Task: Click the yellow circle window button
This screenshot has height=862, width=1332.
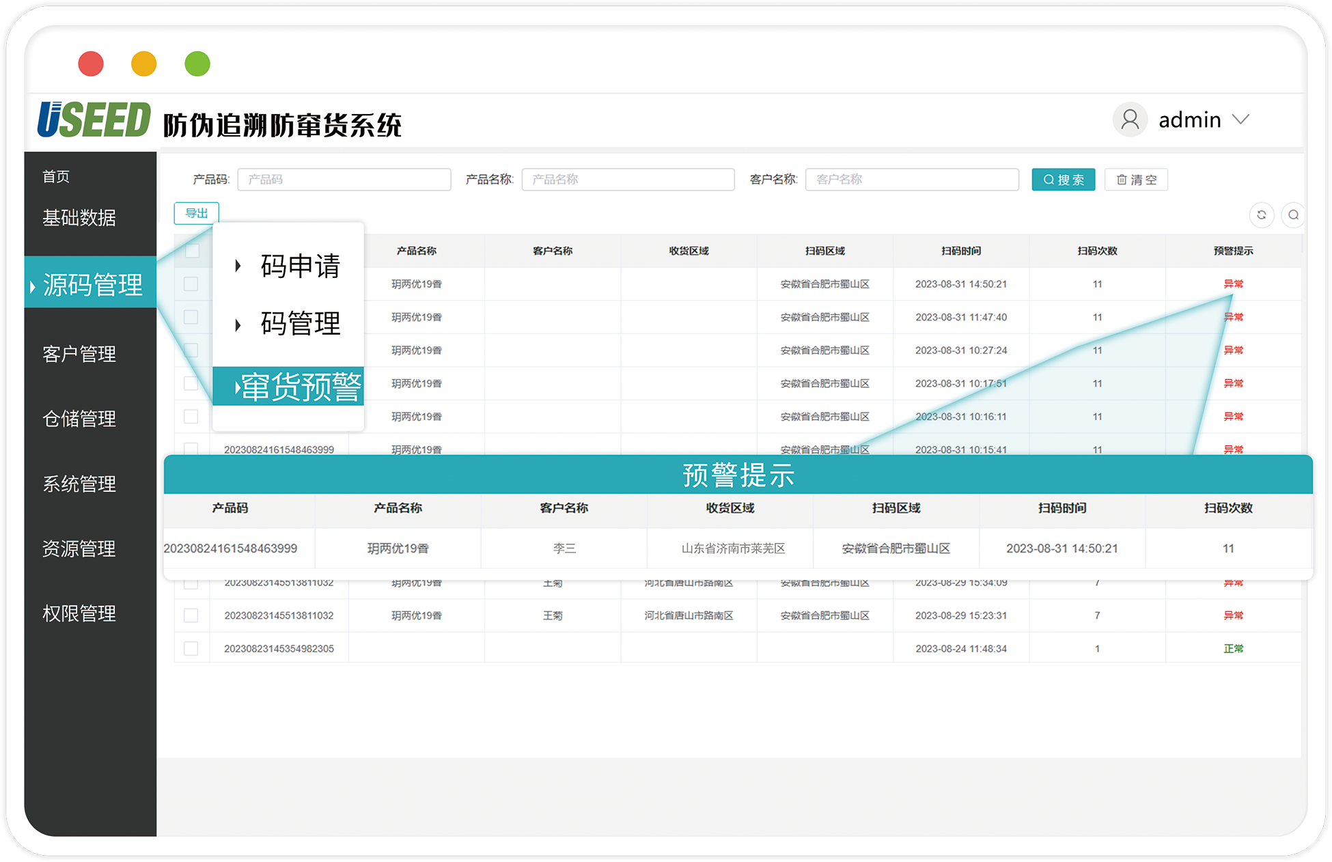Action: (x=144, y=64)
